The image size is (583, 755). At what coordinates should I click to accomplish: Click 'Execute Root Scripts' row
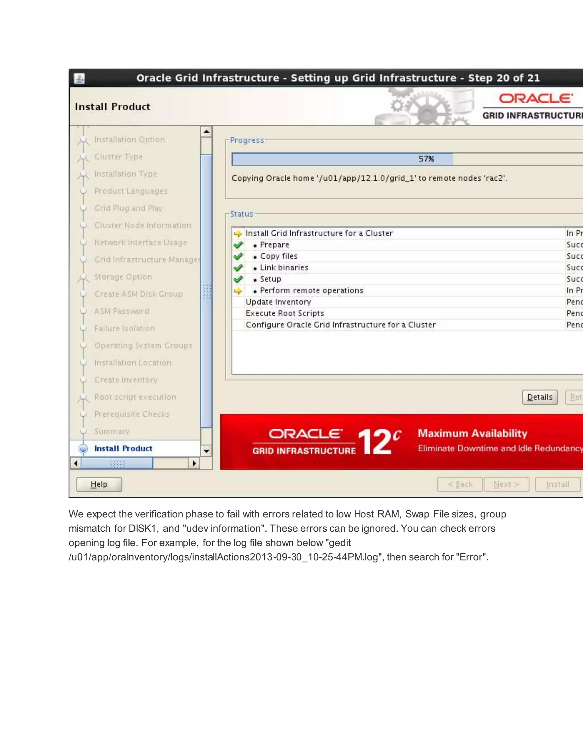[x=408, y=313]
